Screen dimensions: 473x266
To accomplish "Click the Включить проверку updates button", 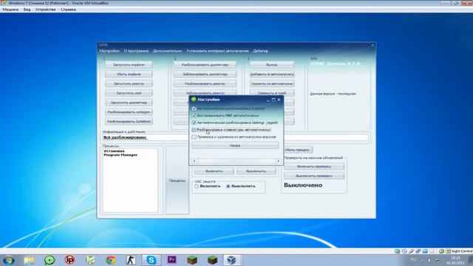I will pos(314,166).
